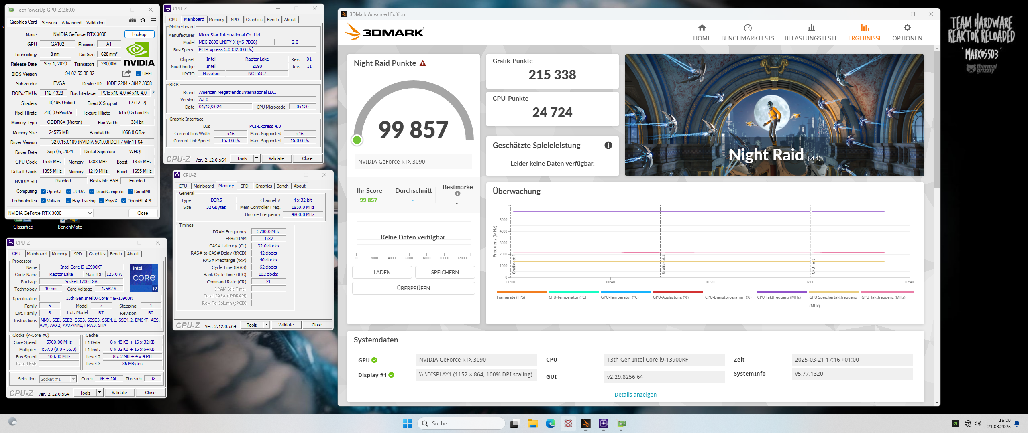Click info icon beside Geschätzte Spieleleistung
This screenshot has width=1028, height=433.
(x=608, y=145)
